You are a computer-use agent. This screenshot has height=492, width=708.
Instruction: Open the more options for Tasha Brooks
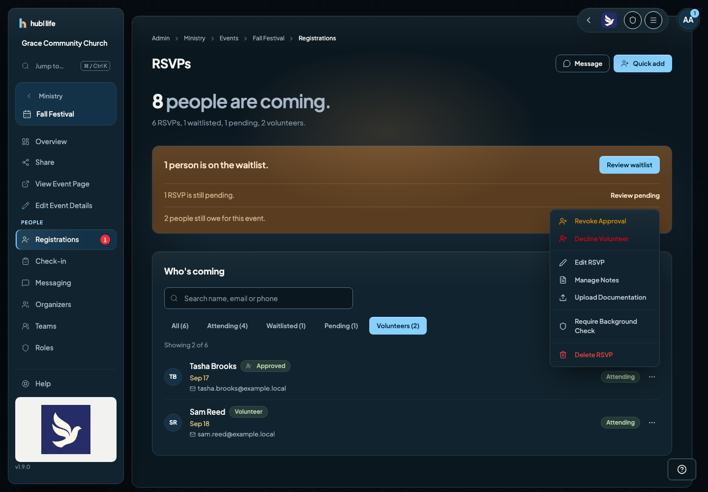652,377
